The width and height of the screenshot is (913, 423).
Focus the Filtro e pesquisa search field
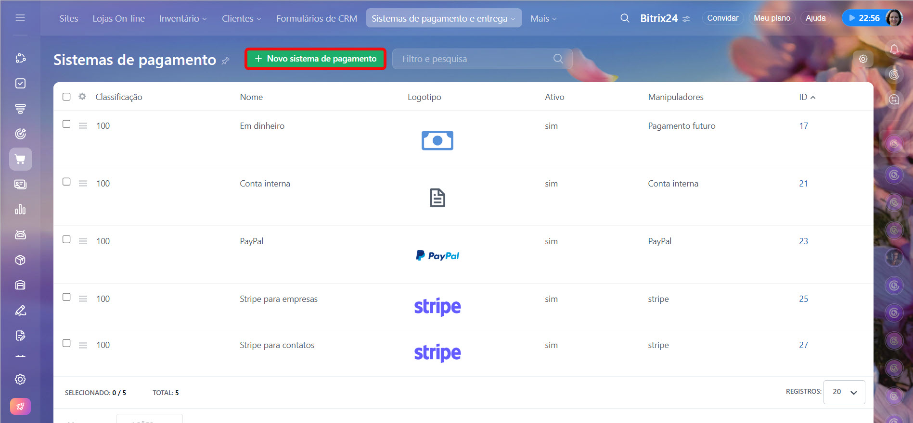474,59
